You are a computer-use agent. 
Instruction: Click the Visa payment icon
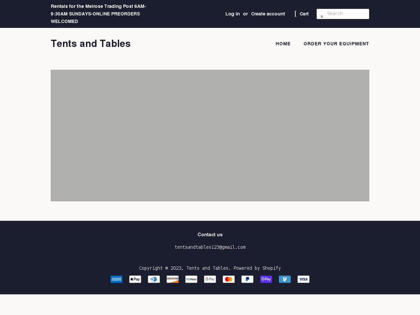(304, 279)
